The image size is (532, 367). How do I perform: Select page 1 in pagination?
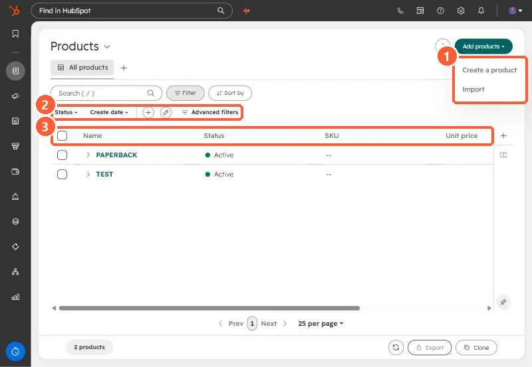(252, 323)
